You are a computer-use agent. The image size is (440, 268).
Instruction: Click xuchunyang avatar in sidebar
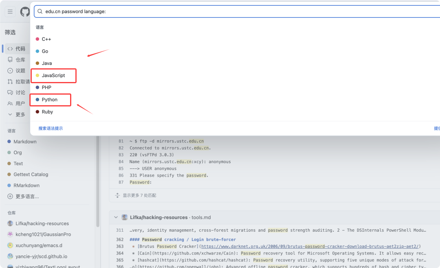pos(10,245)
